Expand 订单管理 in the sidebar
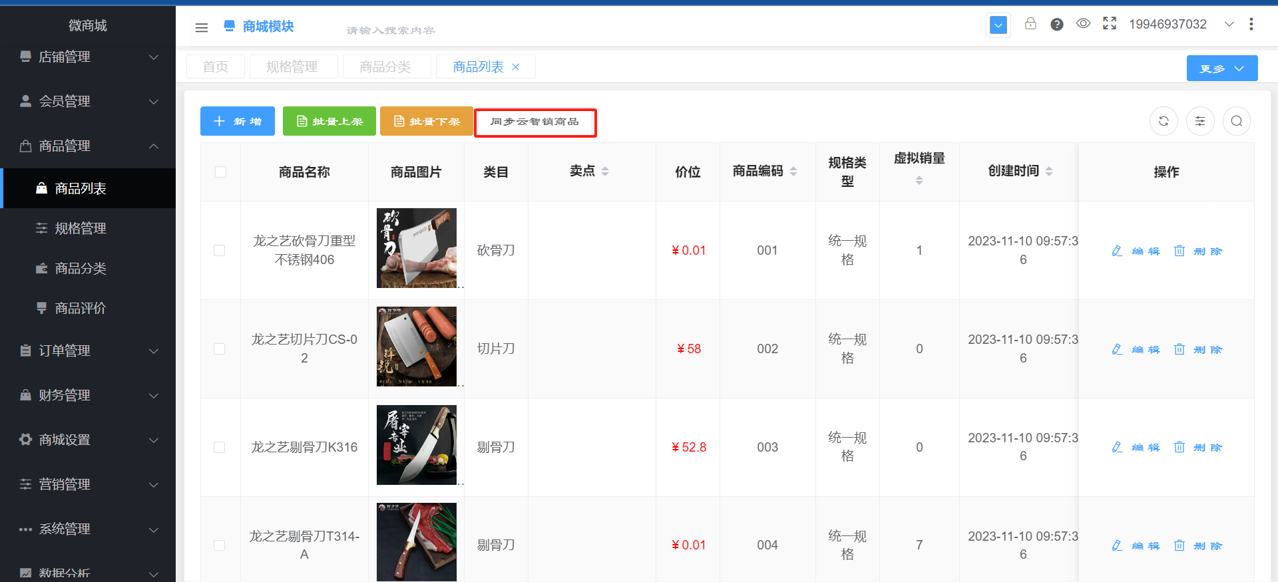1278x582 pixels. pos(88,351)
